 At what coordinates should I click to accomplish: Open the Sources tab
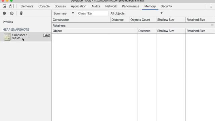60,6
